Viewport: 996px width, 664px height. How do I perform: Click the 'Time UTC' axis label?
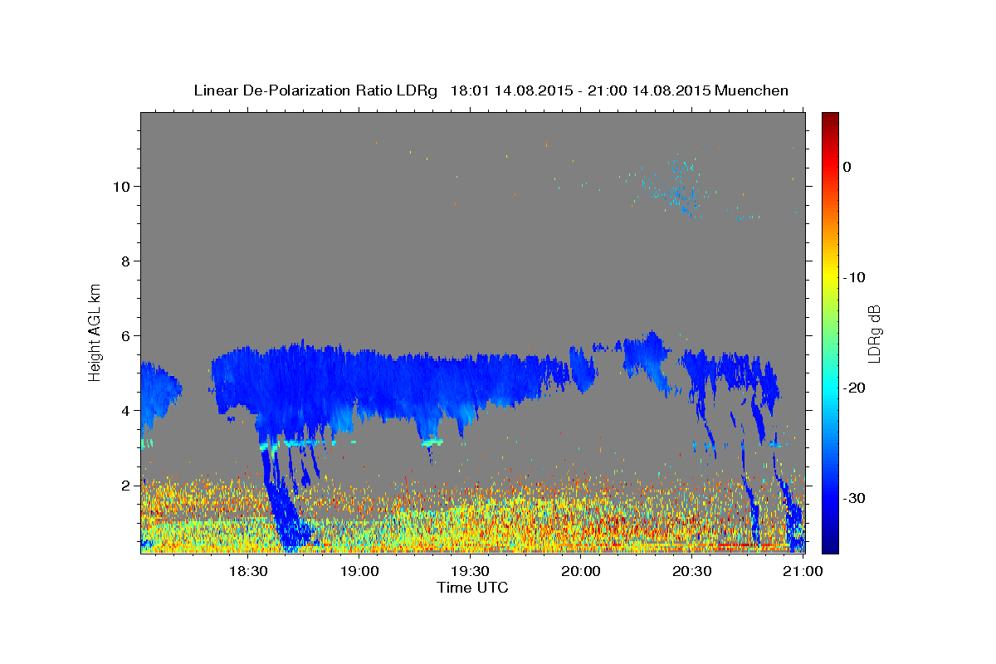pos(472,588)
